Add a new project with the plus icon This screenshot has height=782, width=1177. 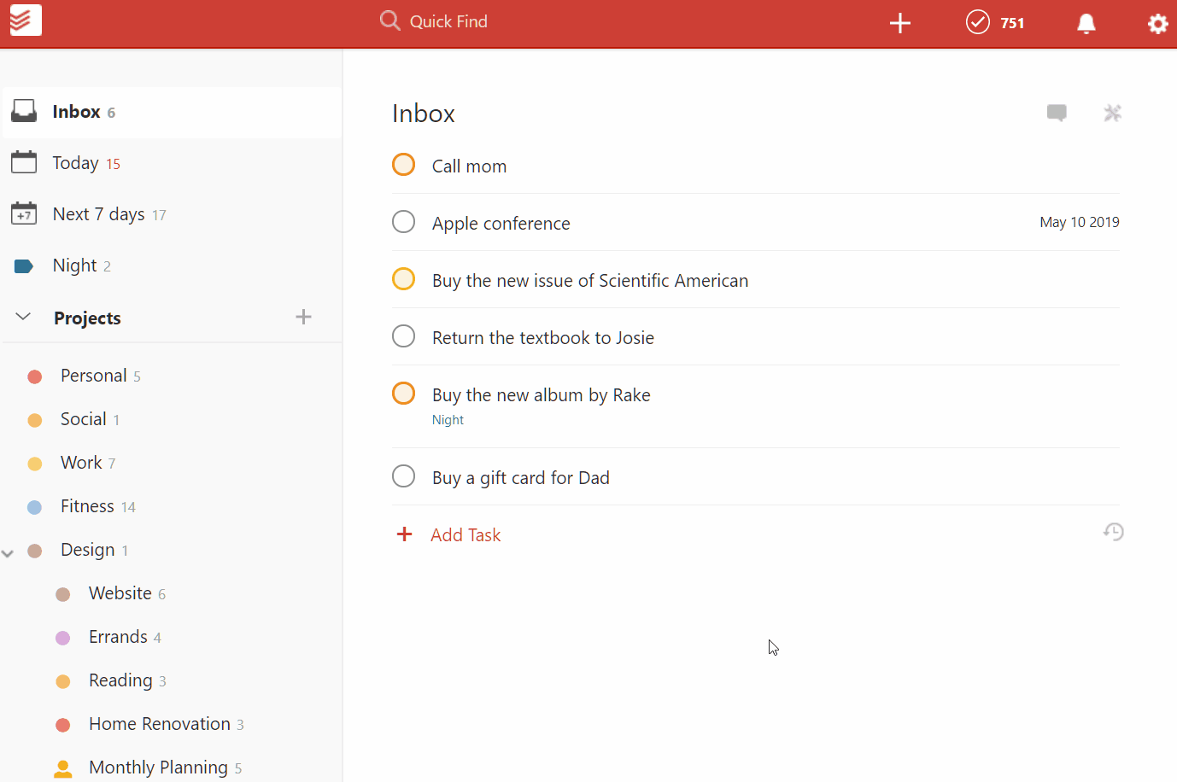tap(303, 316)
